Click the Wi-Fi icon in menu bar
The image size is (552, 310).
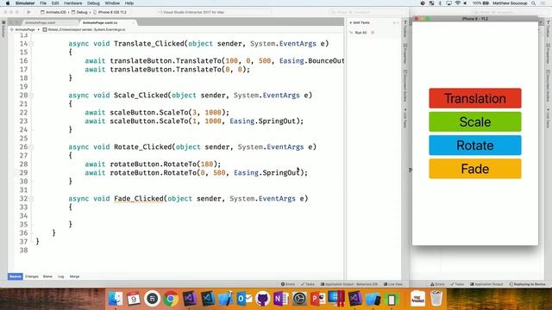458,3
